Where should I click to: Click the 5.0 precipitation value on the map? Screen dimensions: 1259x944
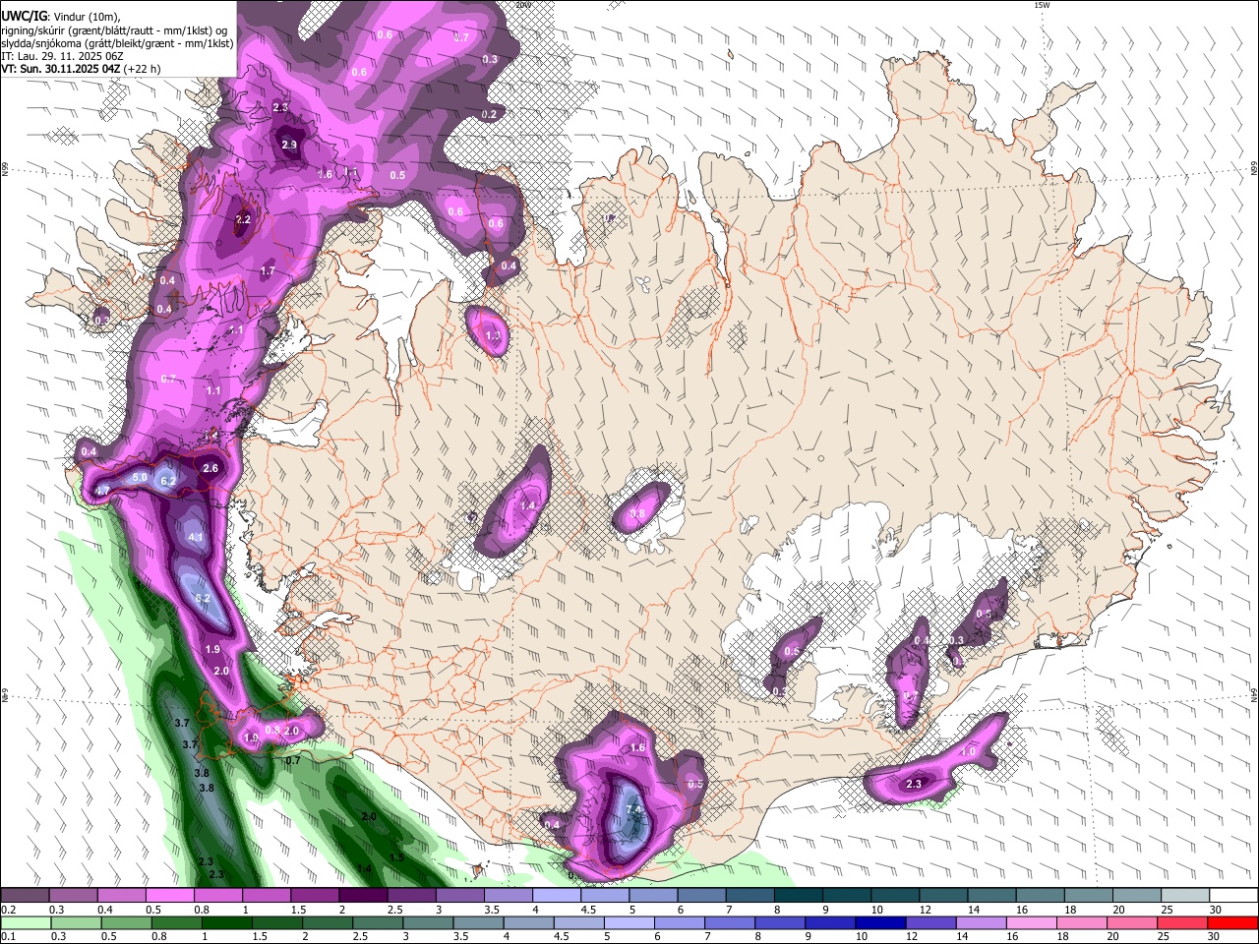click(x=140, y=478)
